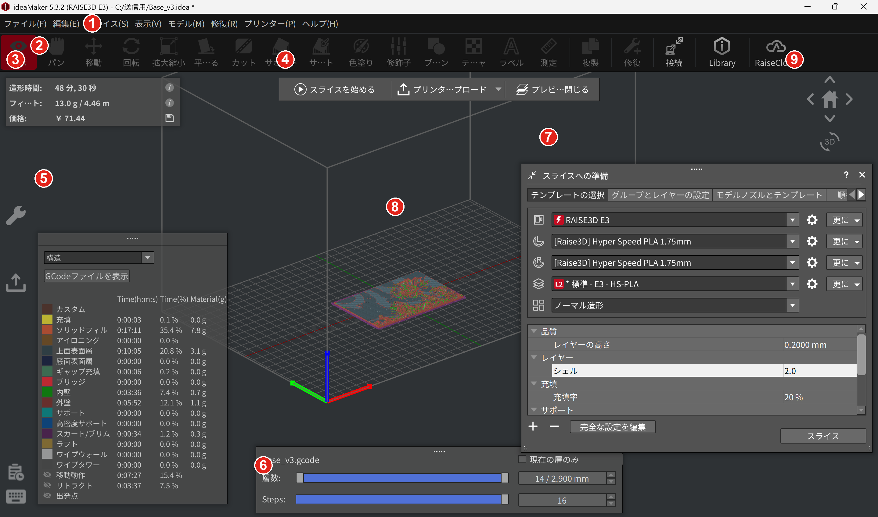Click 完全な設定を編集 button
Screen dimensions: 878x517
point(612,427)
